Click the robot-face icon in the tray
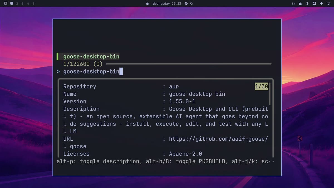This screenshot has height=188, width=334. coord(300,4)
